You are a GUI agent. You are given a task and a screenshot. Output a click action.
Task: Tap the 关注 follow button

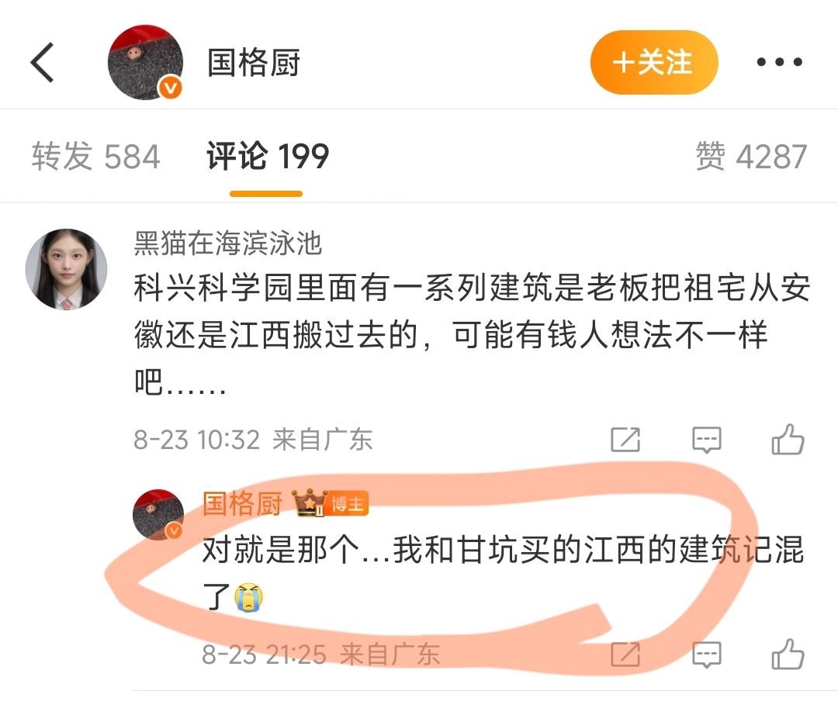click(654, 63)
